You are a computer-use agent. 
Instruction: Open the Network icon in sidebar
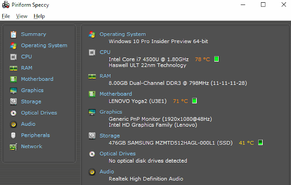13,146
